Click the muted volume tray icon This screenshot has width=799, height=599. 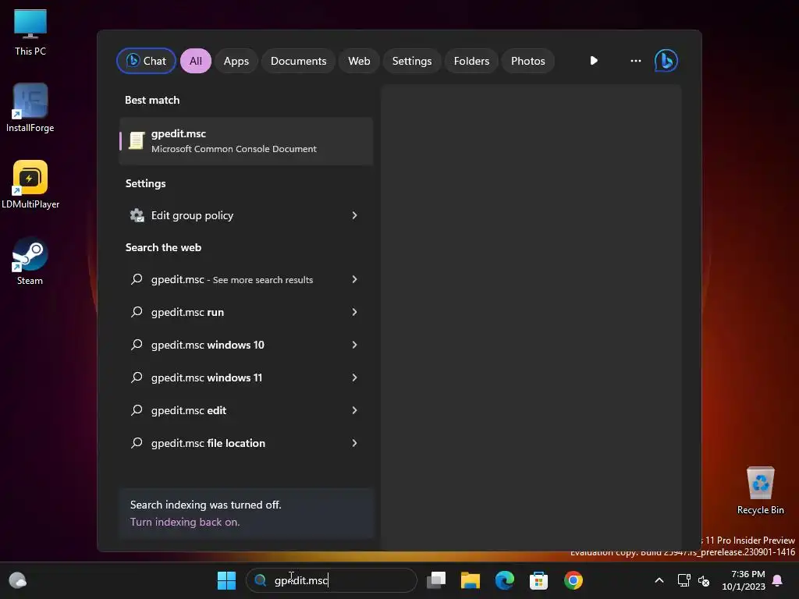coord(705,580)
